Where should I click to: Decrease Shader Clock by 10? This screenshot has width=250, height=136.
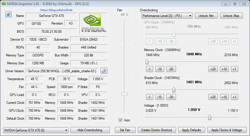click(x=160, y=97)
